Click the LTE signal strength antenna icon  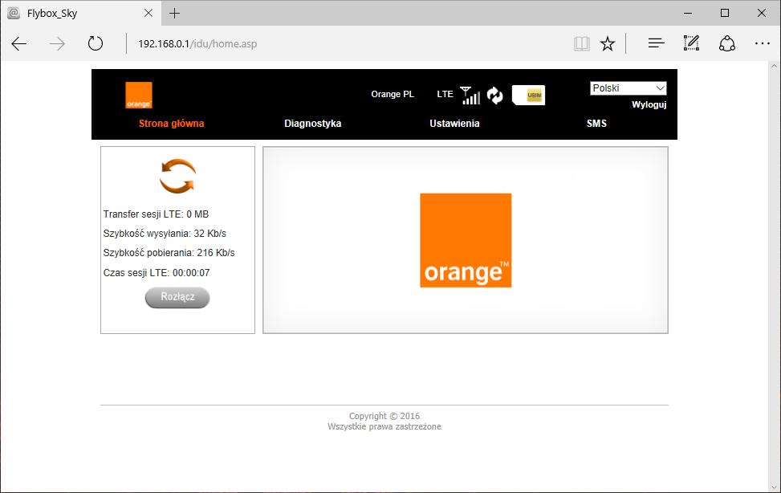[470, 96]
